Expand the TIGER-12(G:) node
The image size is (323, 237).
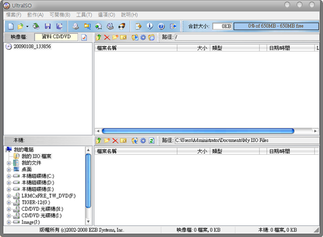coord(9,203)
